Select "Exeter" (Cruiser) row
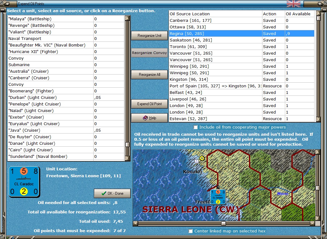Image resolution: width=327 pixels, height=239 pixels. pyautogui.click(x=66, y=117)
